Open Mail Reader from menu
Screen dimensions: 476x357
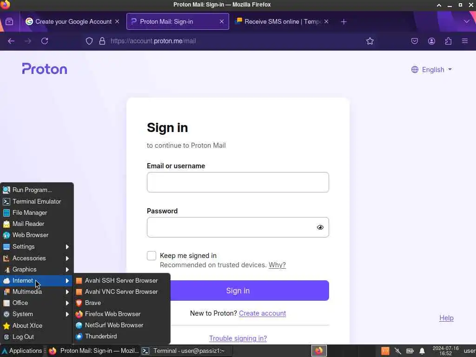tap(37, 224)
